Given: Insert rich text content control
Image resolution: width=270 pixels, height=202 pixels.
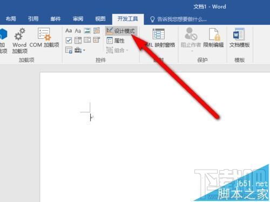Looking at the screenshot, I should tap(69, 31).
